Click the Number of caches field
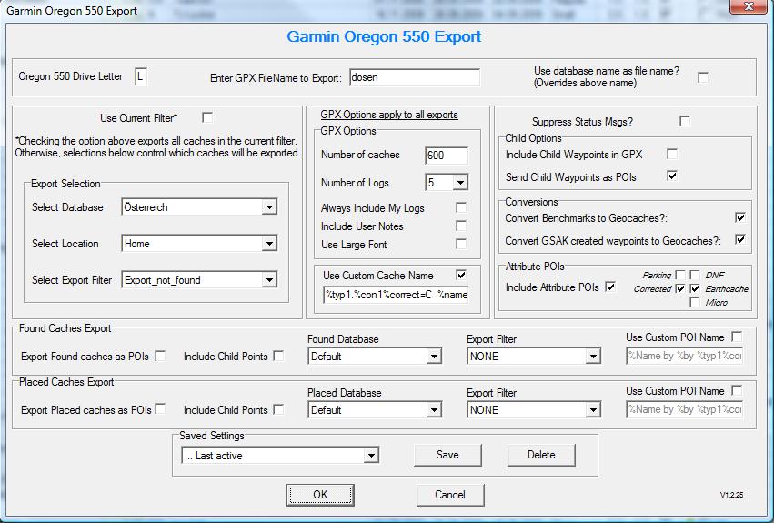 447,156
